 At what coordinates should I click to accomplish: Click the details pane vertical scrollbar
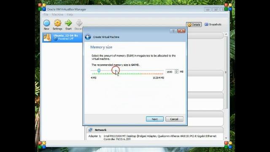click(x=226, y=72)
